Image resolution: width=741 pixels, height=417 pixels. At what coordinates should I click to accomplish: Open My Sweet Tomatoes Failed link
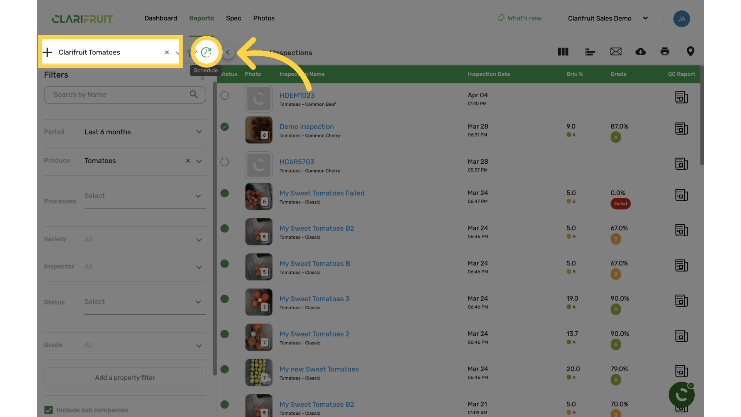tap(322, 193)
